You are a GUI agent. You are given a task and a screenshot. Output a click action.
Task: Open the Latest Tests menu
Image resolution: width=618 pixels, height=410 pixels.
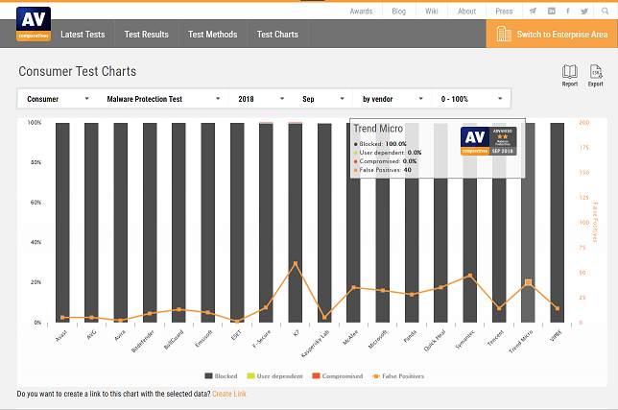[83, 35]
